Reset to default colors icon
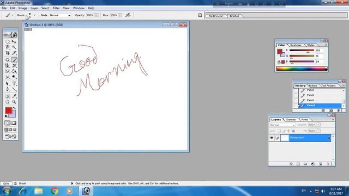Screen dimensions: 349x196 point(6,116)
